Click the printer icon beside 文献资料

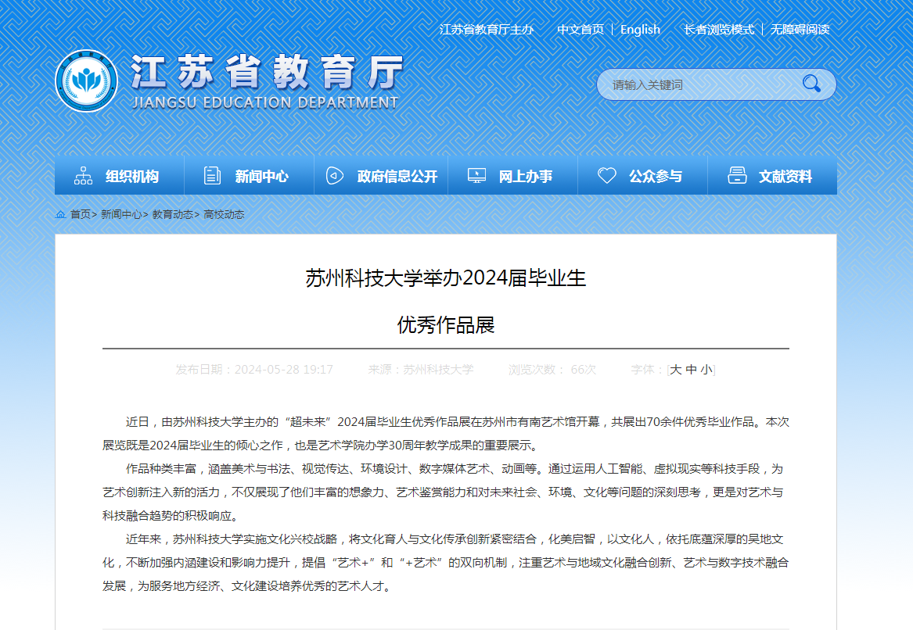737,176
